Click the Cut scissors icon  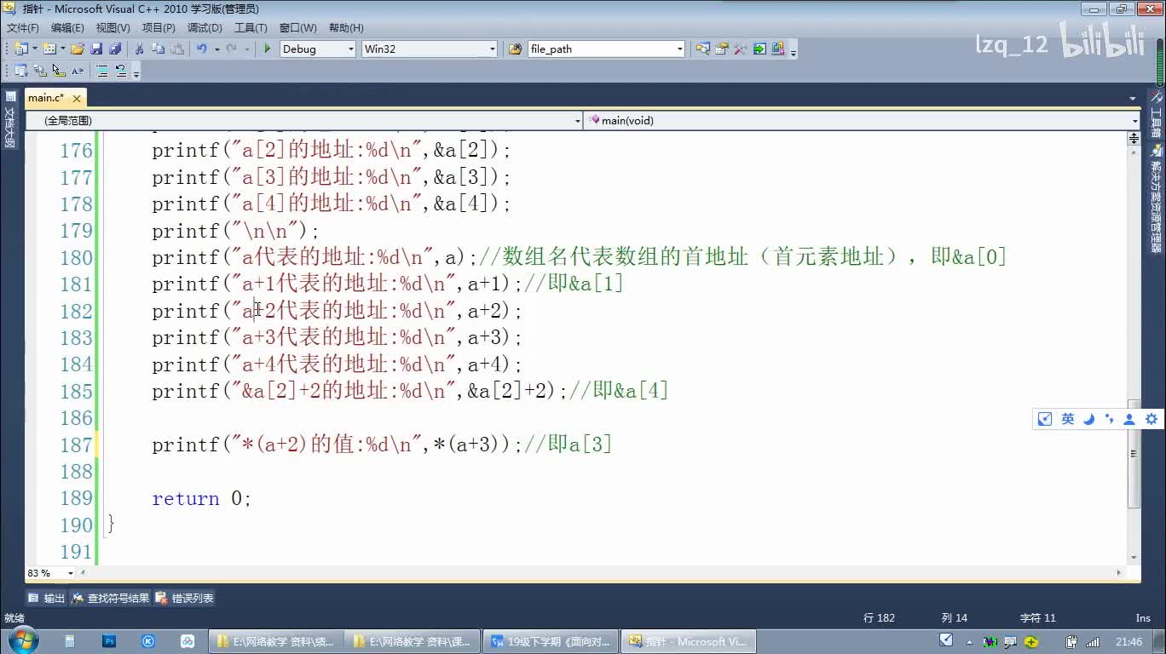click(137, 49)
